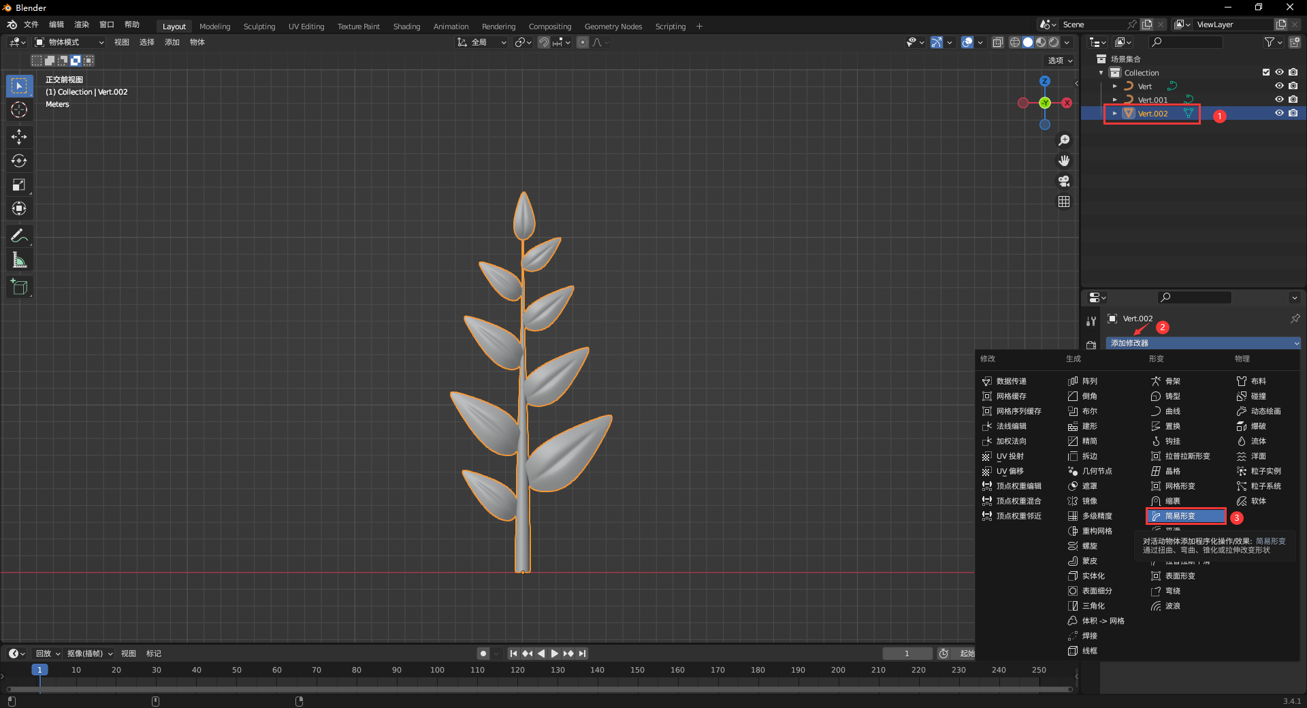Select the Scale tool in left toolbar
This screenshot has width=1307, height=708.
point(19,184)
